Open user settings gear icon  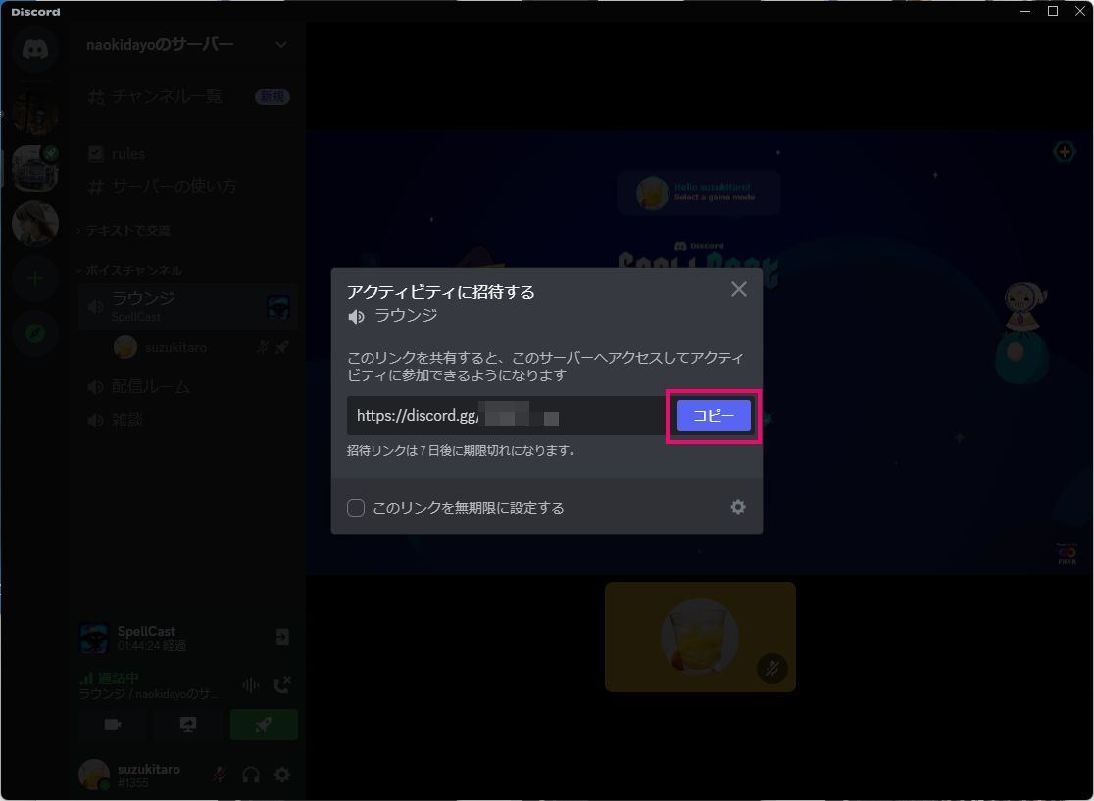tap(282, 775)
